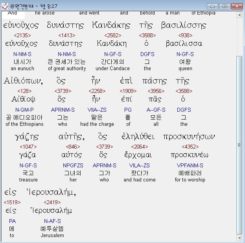Click the Korean gloss 큰 권세가 있는
The height and width of the screenshot is (243, 245).
pos(67,62)
